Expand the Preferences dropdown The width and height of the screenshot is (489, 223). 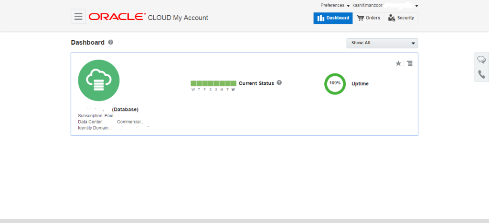(x=335, y=5)
